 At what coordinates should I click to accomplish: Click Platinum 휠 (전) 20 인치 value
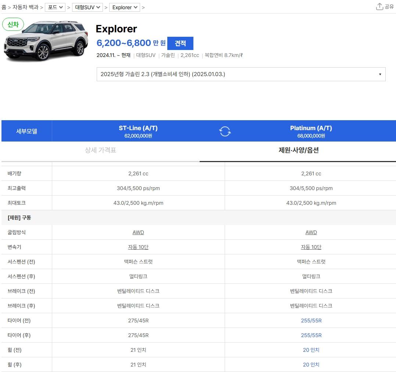tap(311, 350)
